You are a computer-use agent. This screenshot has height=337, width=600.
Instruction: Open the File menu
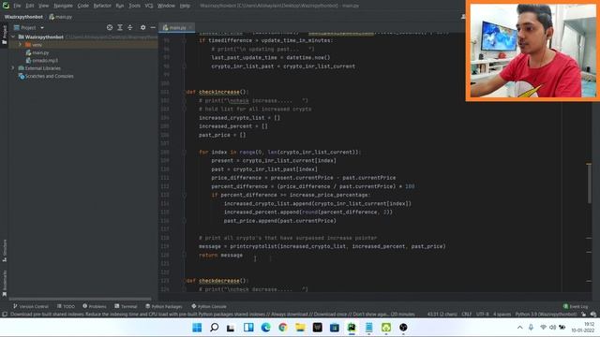pyautogui.click(x=17, y=6)
